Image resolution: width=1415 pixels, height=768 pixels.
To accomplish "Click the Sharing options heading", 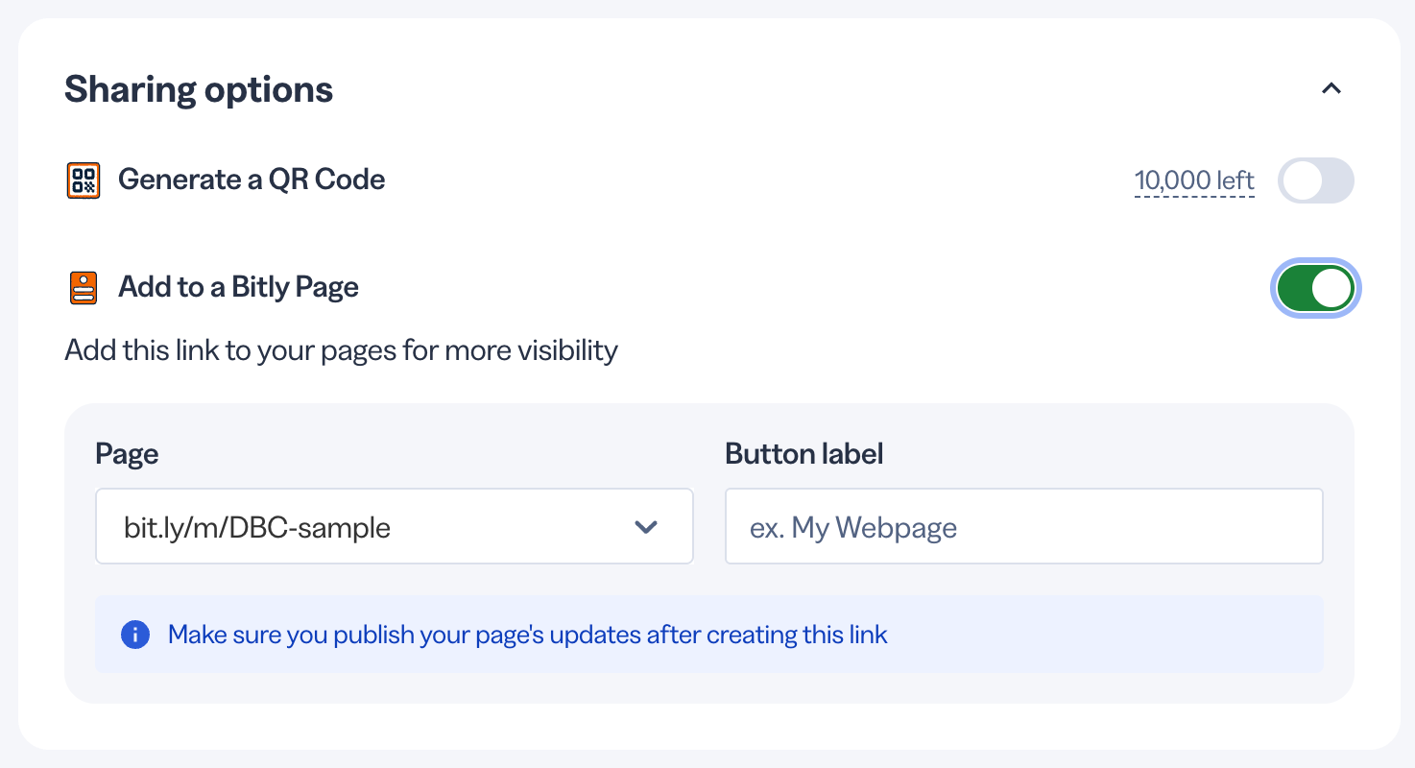I will (199, 89).
